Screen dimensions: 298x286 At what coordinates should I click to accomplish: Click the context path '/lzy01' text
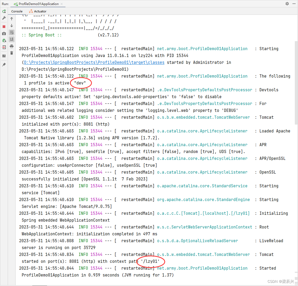pos(150,261)
